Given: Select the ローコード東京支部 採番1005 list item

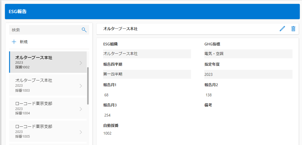Looking at the screenshot, I should pos(48,131).
